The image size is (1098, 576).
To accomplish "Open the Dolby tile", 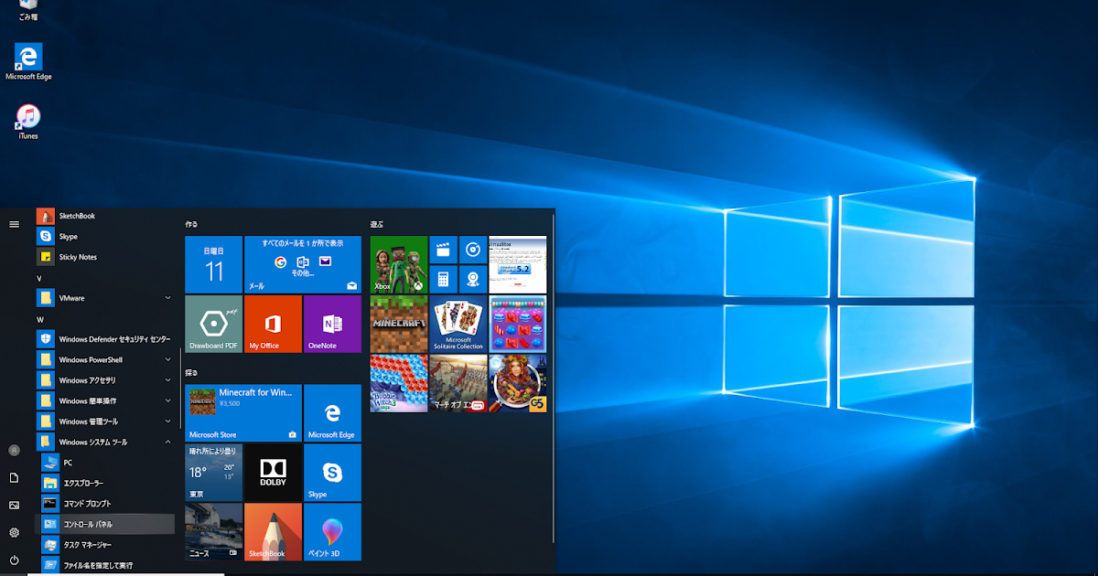I will click(x=273, y=473).
